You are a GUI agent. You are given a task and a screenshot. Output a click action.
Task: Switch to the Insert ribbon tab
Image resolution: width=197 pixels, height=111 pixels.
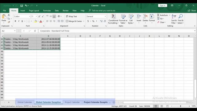pyautogui.click(x=22, y=11)
